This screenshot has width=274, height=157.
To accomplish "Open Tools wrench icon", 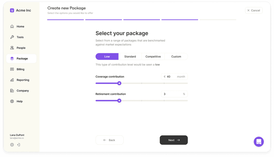I will pos(12,37).
